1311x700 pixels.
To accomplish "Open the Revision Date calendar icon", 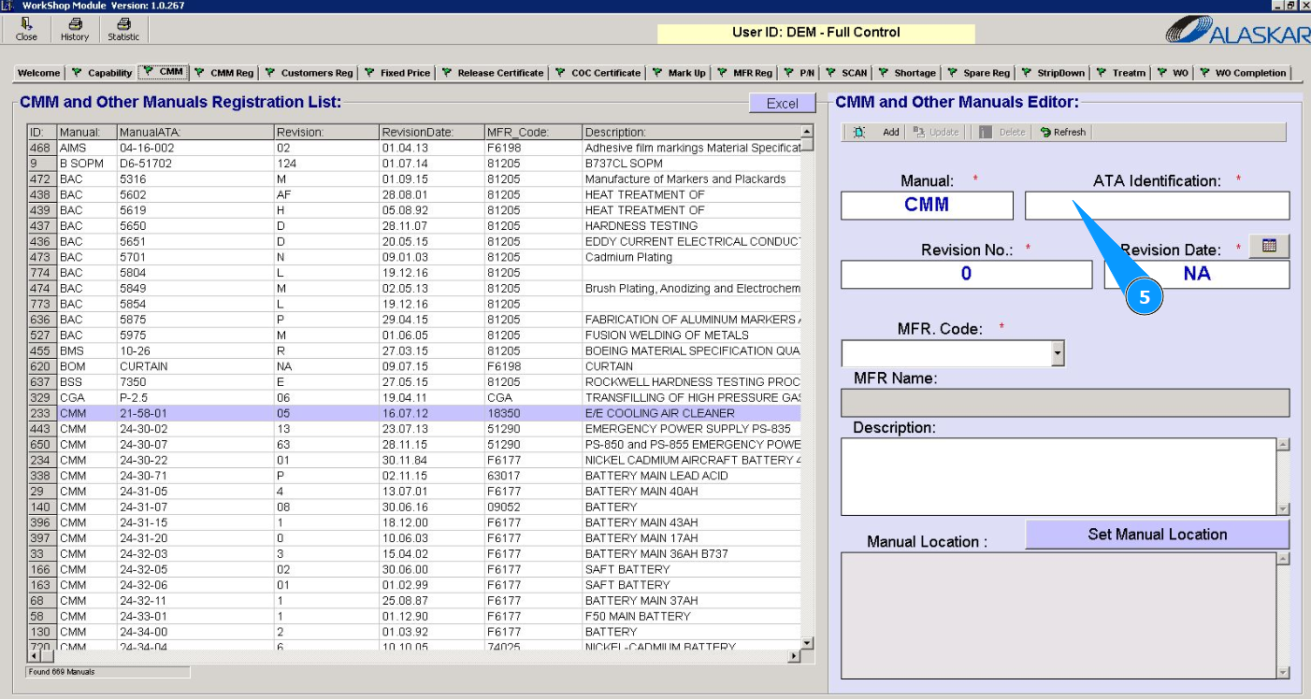I will [x=1269, y=246].
